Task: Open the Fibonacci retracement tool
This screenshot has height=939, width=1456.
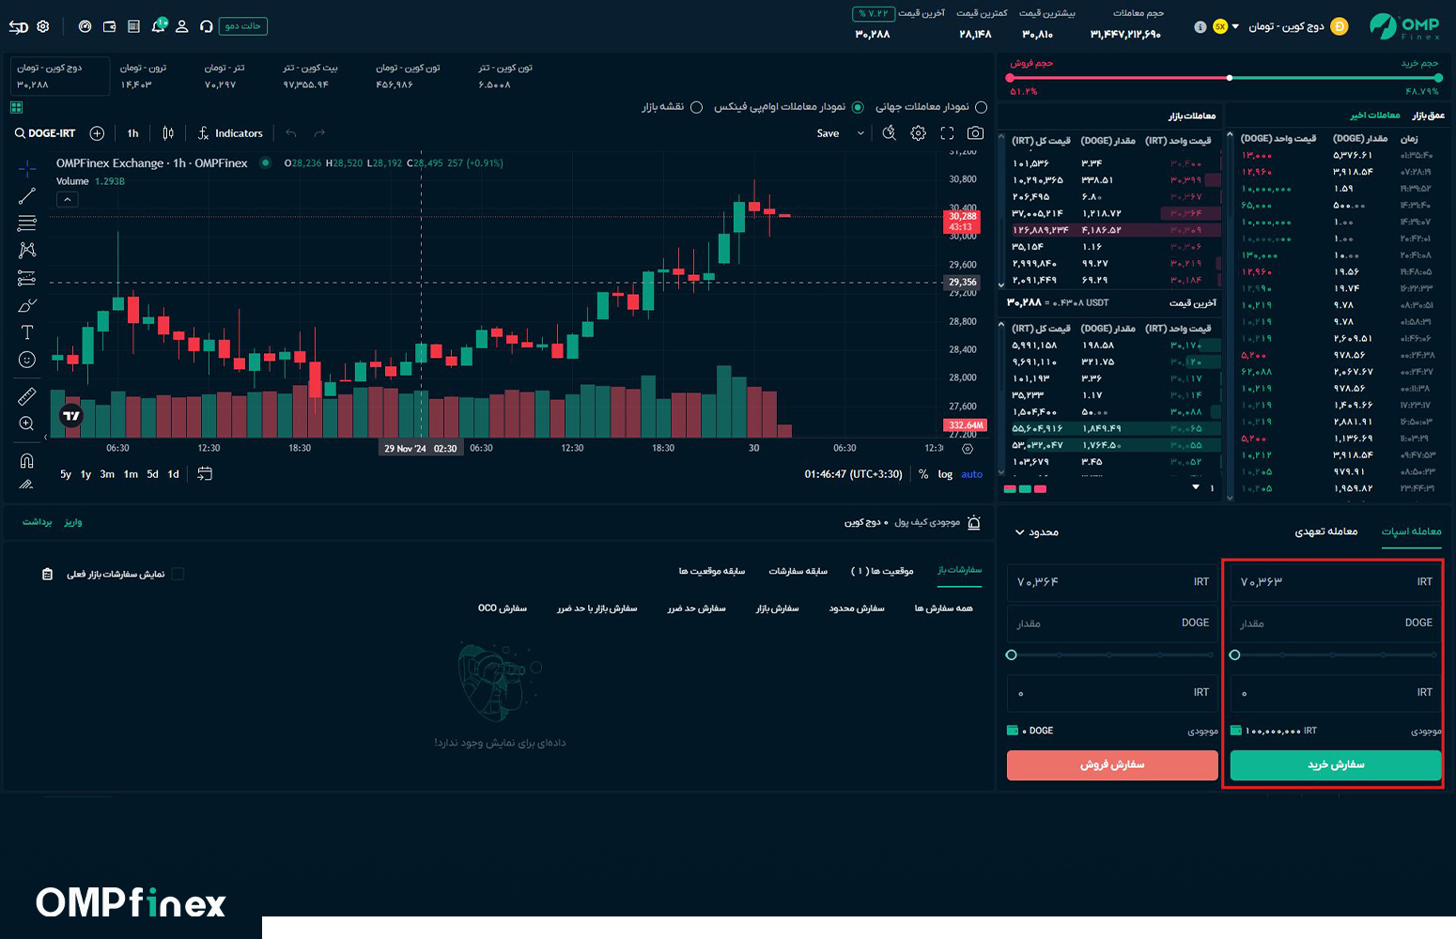Action: click(27, 223)
